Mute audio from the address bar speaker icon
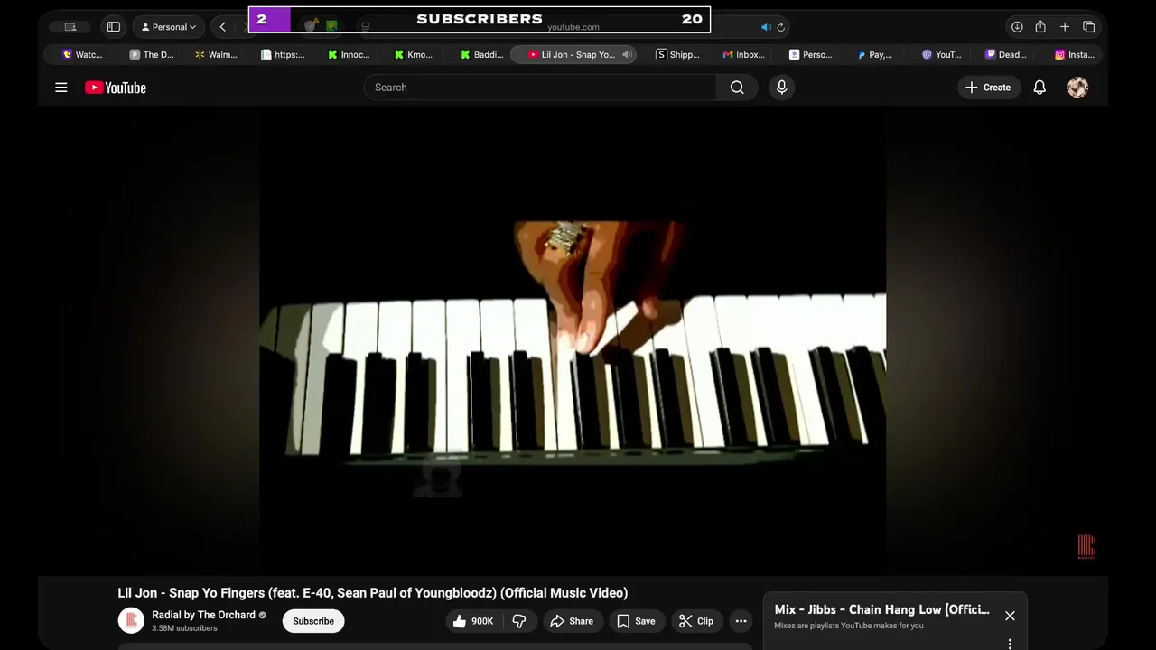The height and width of the screenshot is (650, 1156). point(766,27)
